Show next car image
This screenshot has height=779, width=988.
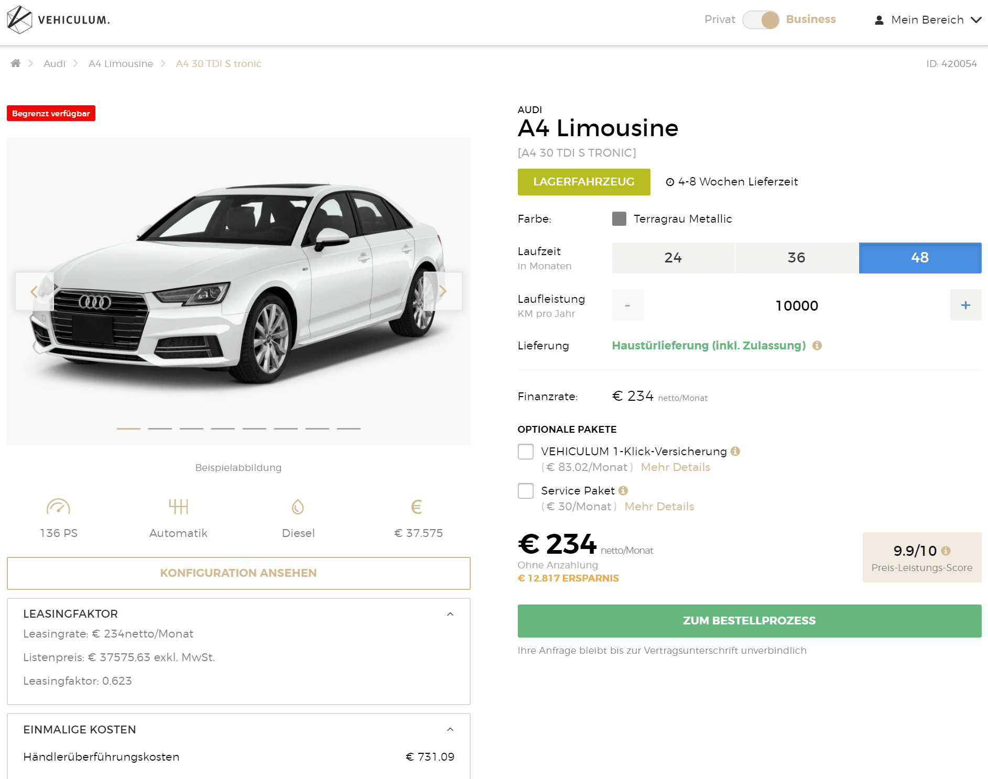click(443, 291)
